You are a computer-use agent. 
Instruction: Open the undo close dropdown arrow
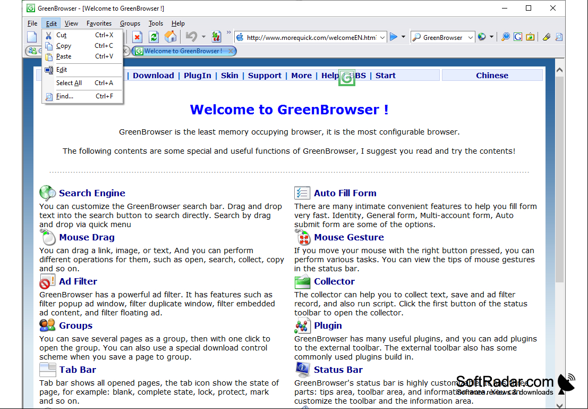pyautogui.click(x=203, y=37)
